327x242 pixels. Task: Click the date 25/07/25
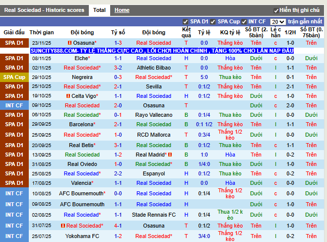click(x=42, y=236)
